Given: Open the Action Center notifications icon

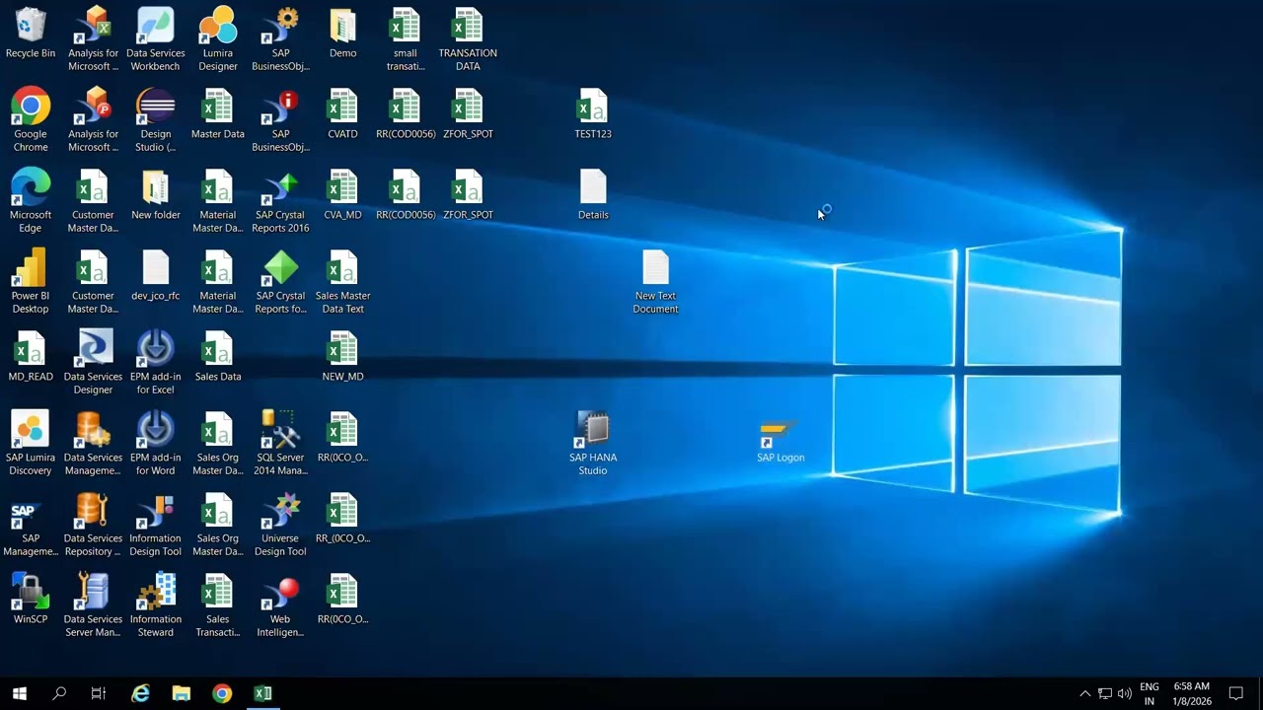Looking at the screenshot, I should [x=1236, y=693].
